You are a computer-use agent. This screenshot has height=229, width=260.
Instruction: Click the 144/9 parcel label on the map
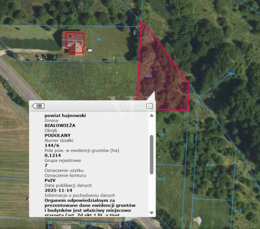[231, 74]
